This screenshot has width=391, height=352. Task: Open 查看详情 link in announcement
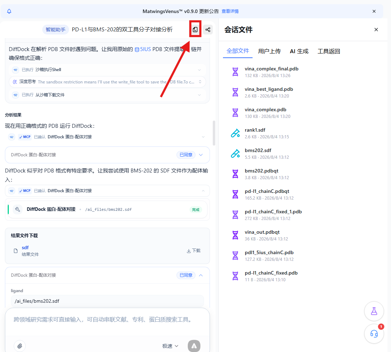tap(230, 11)
